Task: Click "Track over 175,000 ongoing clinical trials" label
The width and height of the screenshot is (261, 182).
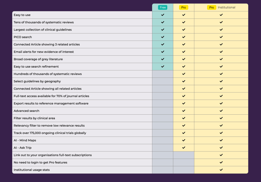Action: pos(50,133)
